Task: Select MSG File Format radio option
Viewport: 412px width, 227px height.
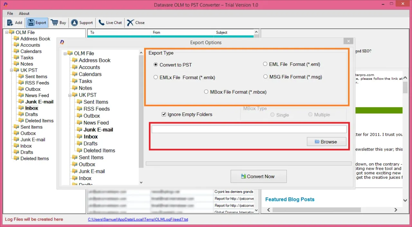Action: (266, 77)
